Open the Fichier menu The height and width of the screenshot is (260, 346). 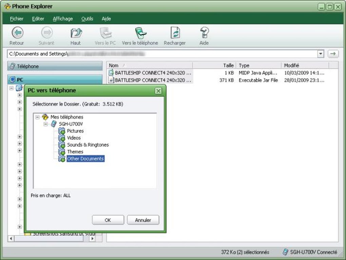point(17,19)
